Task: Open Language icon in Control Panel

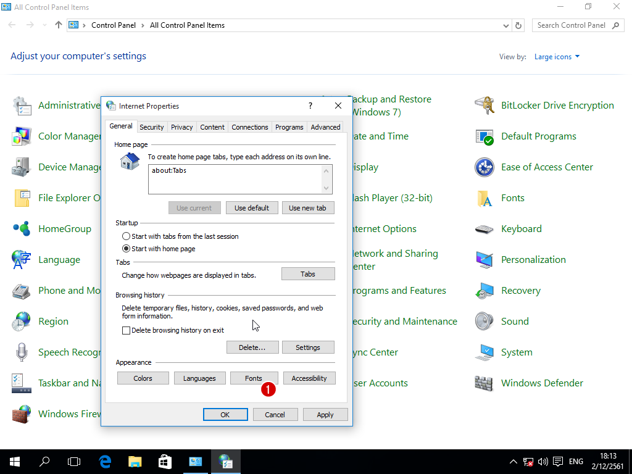Action: coord(22,260)
